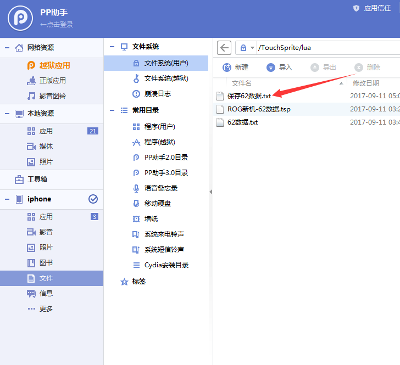Viewport: 400px width, 365px height.
Task: Click the 工具箱 briefcase icon
Action: (x=19, y=179)
